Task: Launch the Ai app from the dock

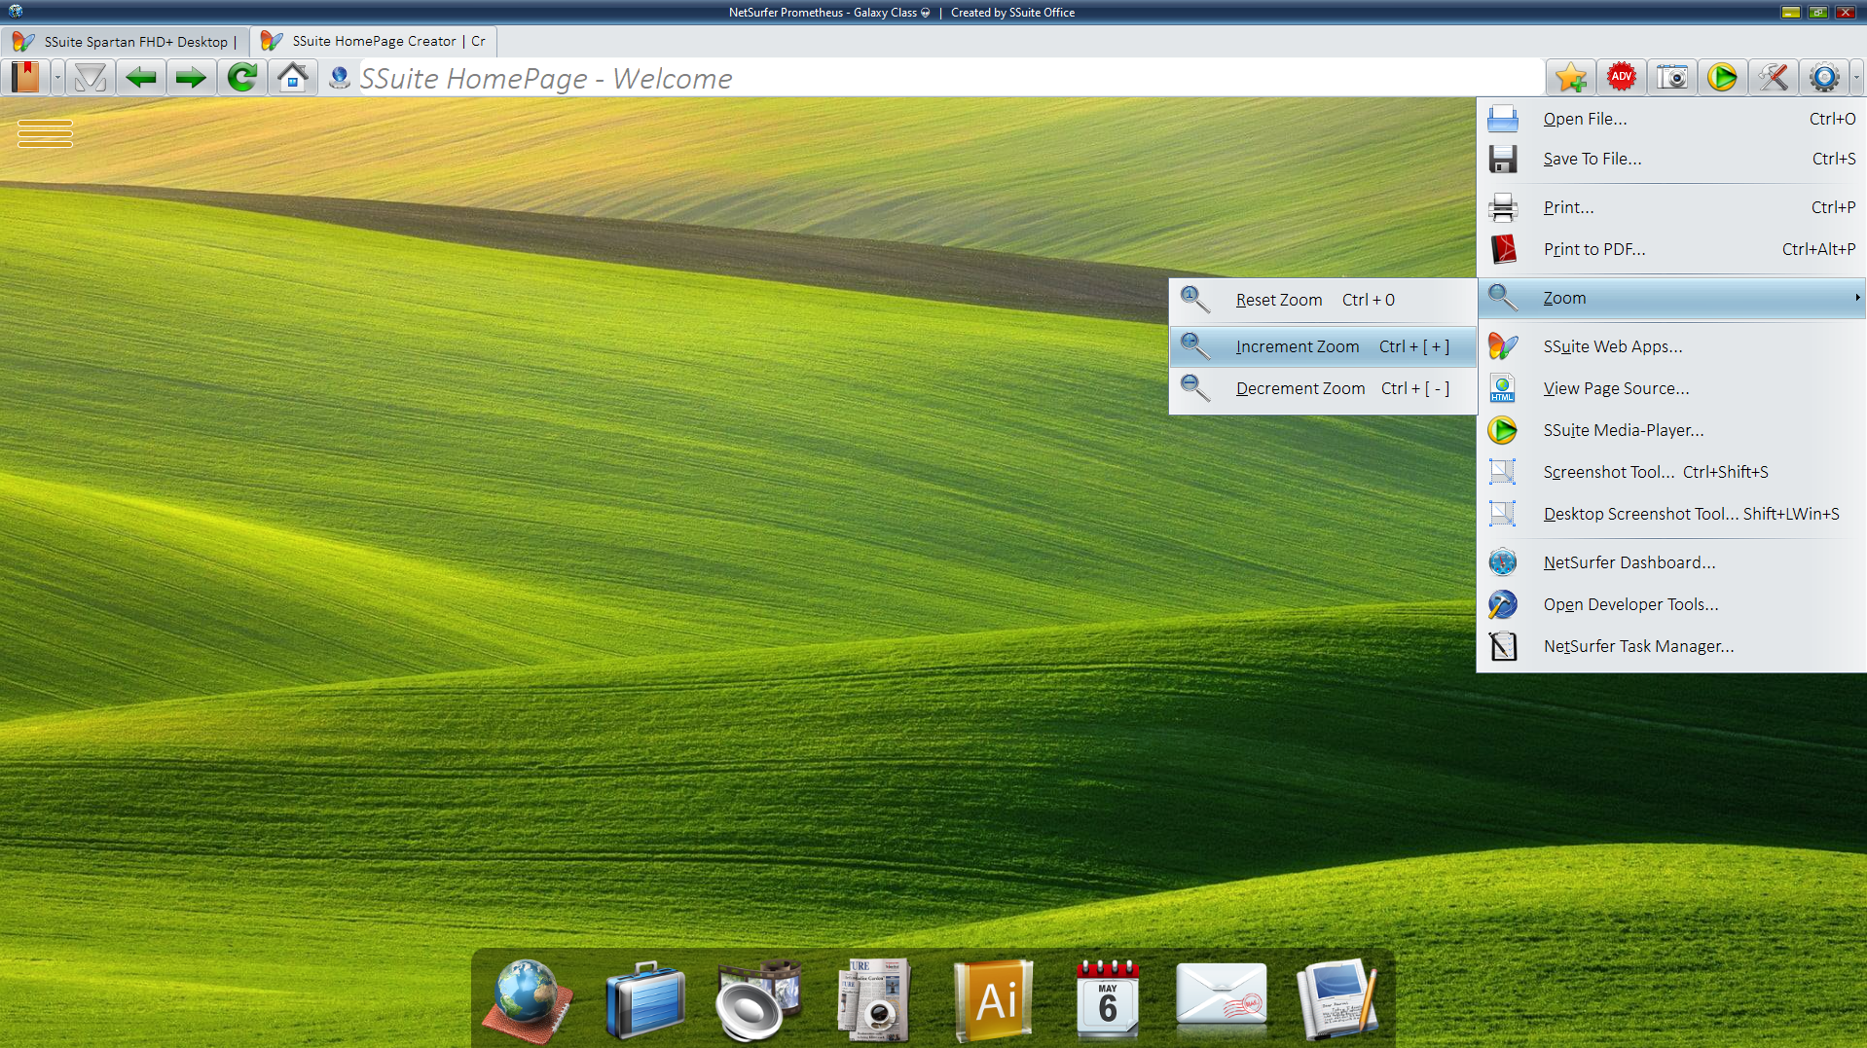Action: click(994, 998)
